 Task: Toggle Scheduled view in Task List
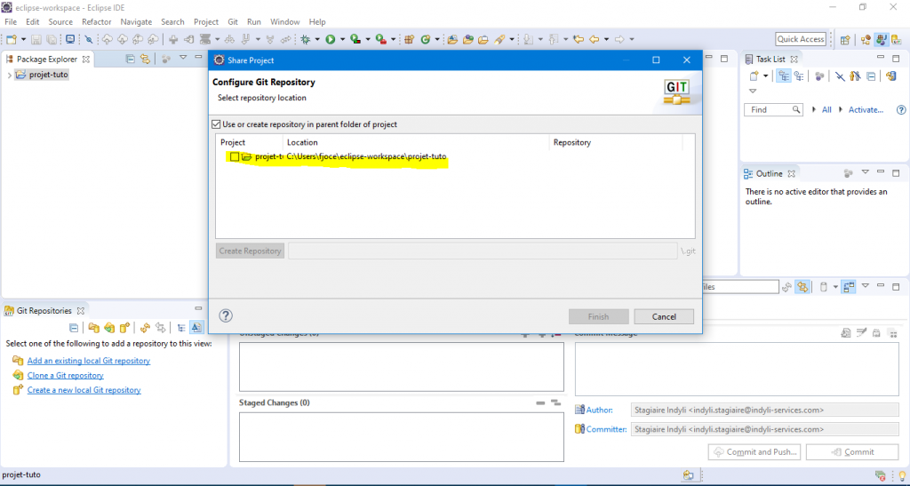[799, 76]
